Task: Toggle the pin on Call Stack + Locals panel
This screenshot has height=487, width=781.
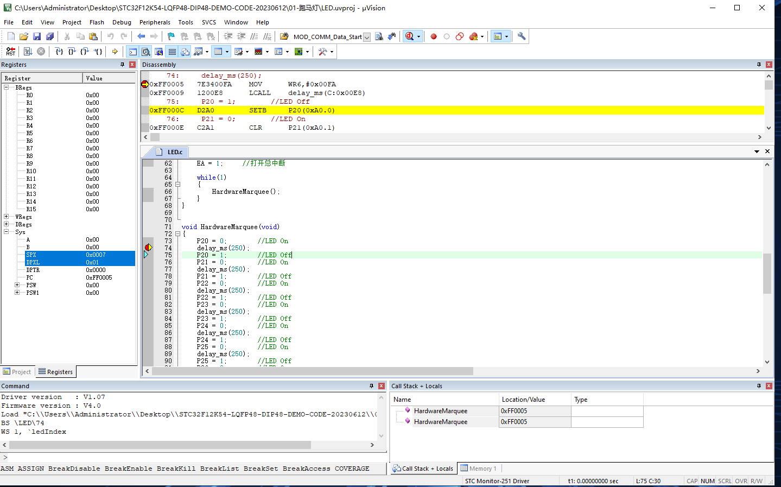Action: click(x=759, y=386)
